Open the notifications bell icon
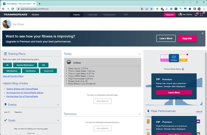 pos(196,14)
